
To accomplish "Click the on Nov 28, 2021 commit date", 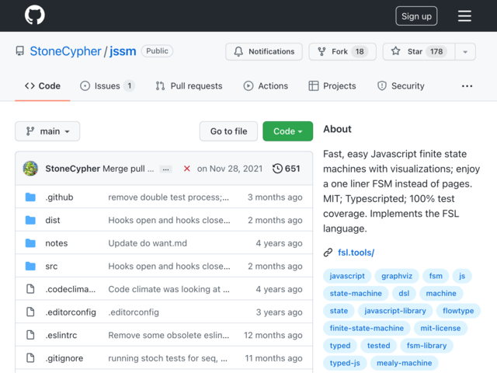I will click(x=230, y=169).
